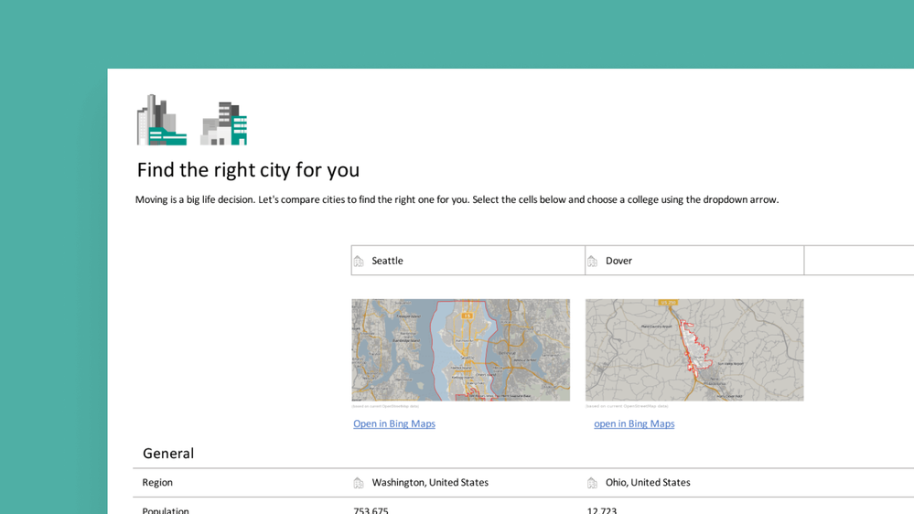
Task: Click the Seattle map image
Action: tap(460, 350)
